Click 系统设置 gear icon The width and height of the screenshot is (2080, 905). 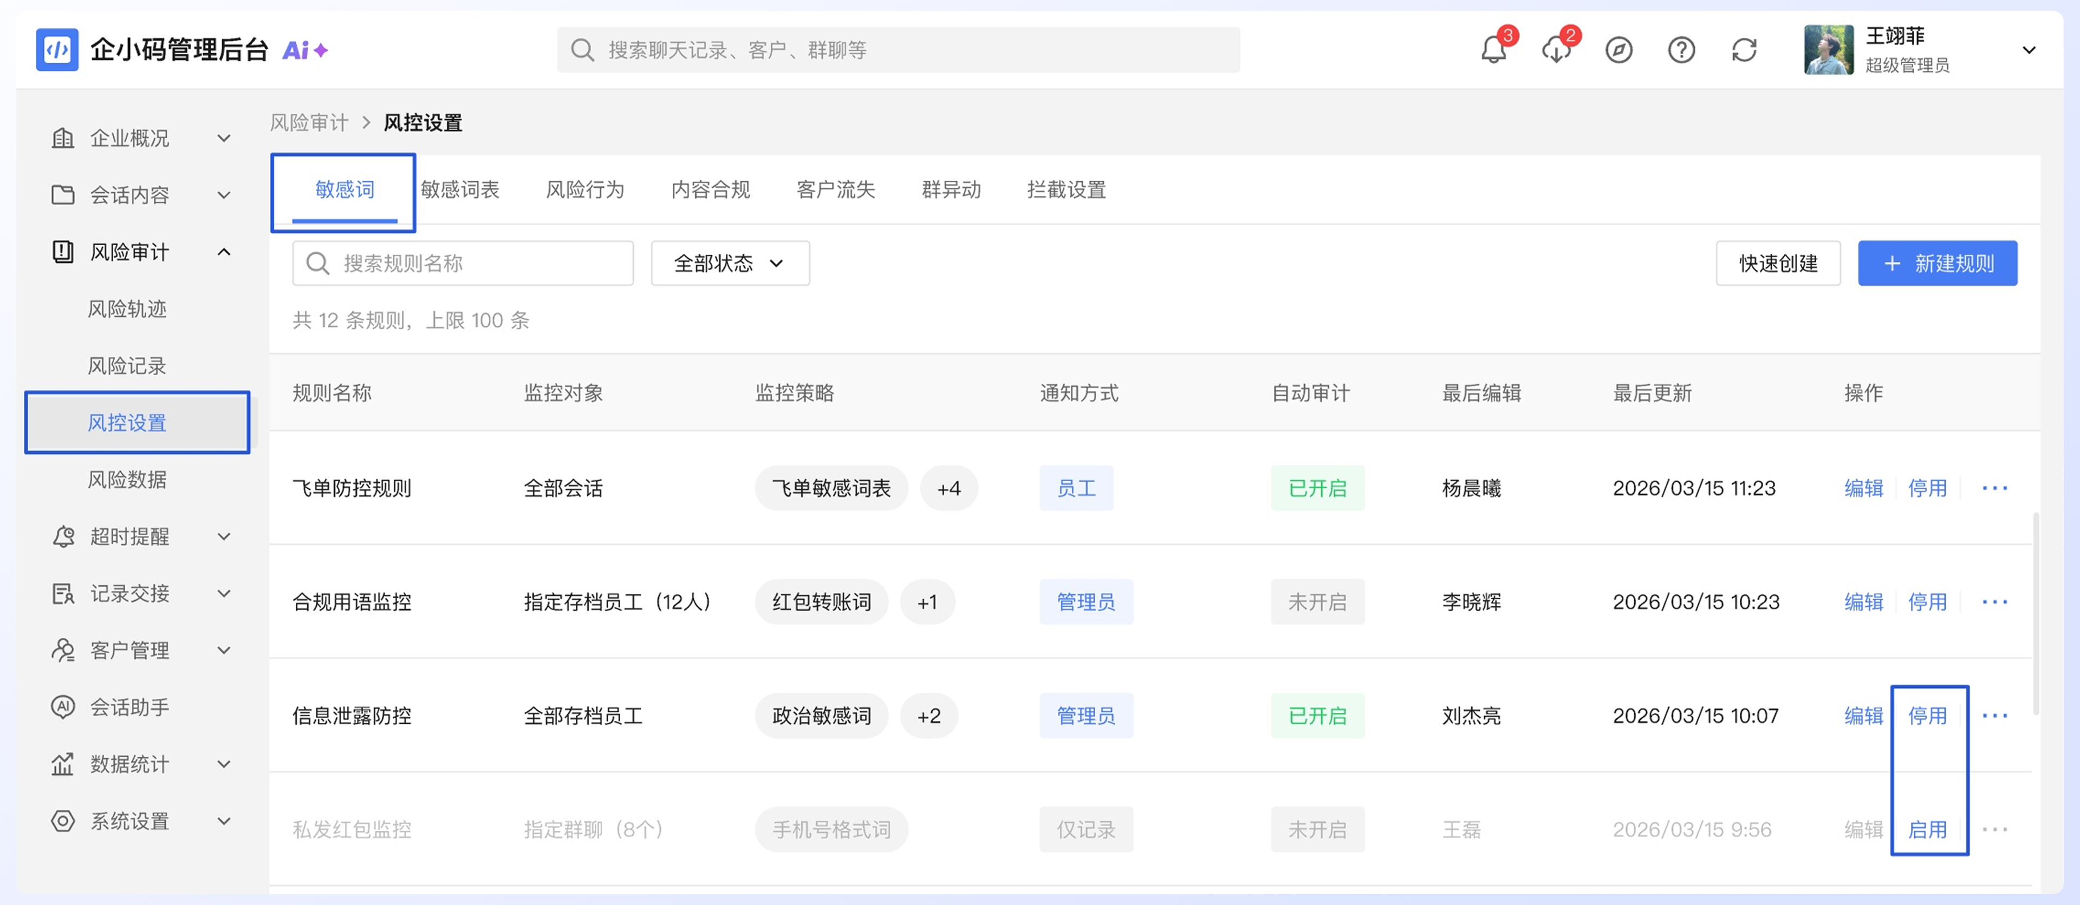pos(63,821)
